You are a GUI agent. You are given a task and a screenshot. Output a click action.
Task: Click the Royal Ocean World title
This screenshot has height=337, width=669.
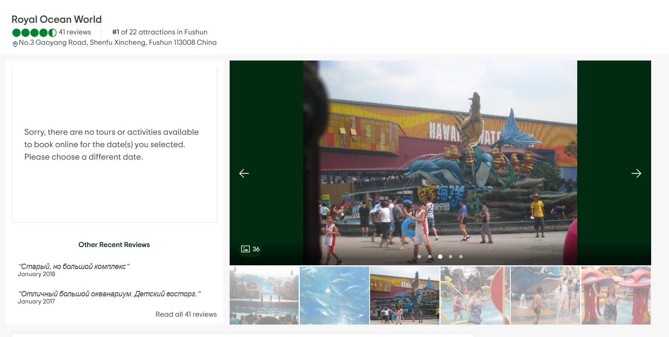[x=56, y=19]
